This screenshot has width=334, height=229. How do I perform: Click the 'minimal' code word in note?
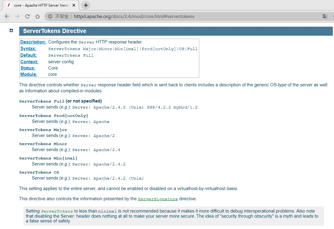107,211
